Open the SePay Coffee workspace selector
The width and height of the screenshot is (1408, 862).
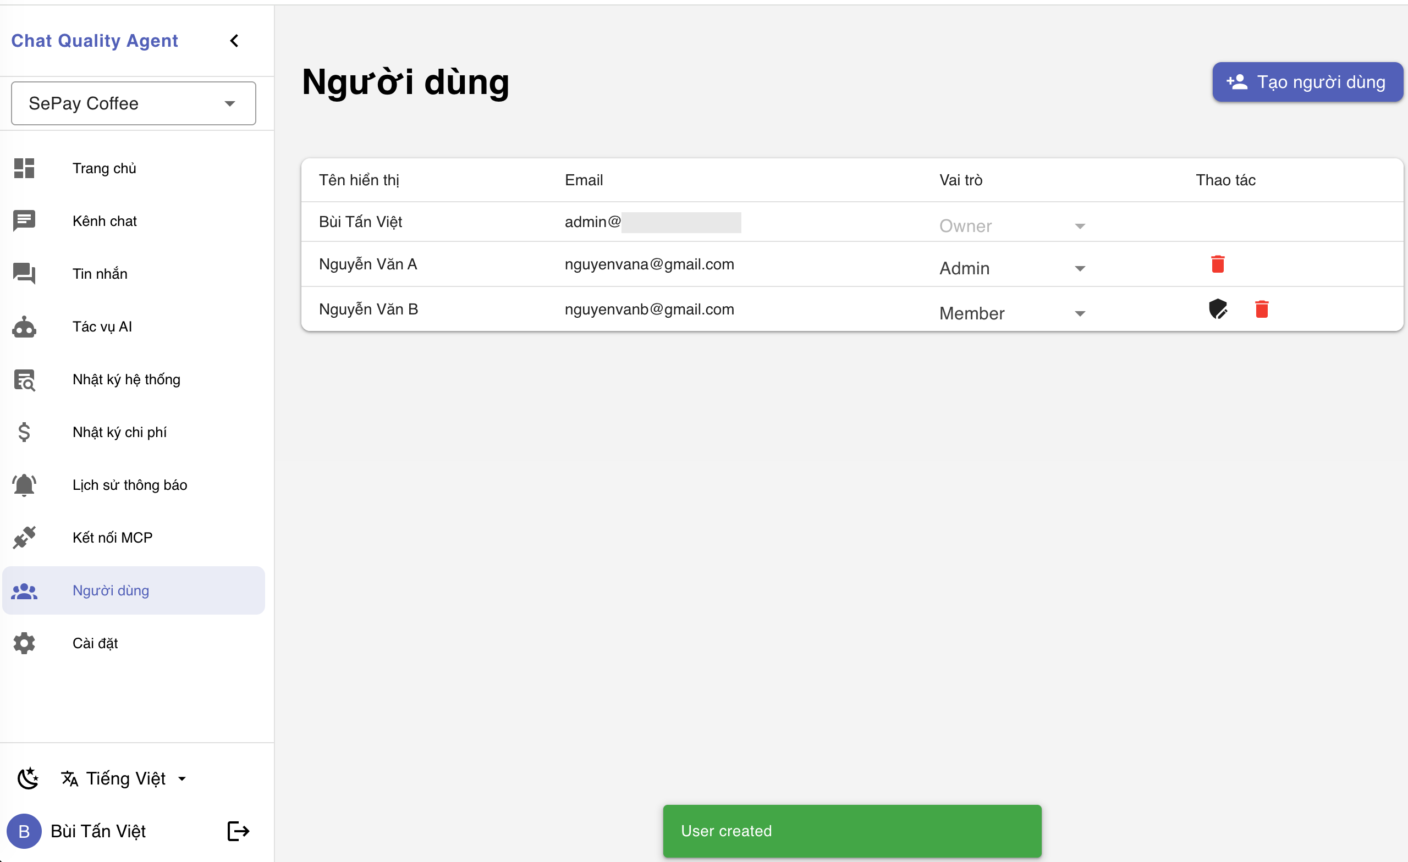(133, 103)
